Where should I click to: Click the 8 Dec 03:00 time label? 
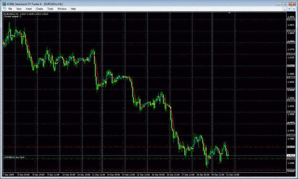pos(23,175)
